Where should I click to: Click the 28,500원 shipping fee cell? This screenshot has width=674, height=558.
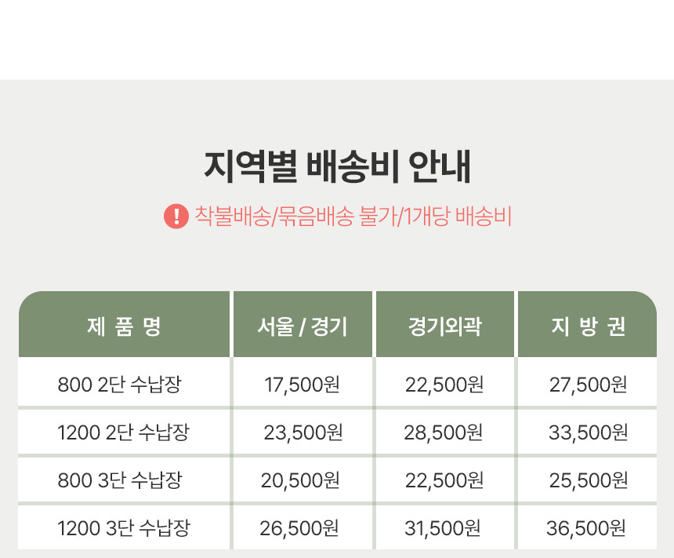click(444, 432)
